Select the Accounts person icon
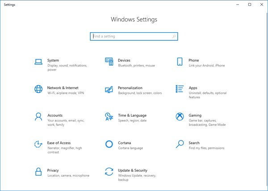 pyautogui.click(x=38, y=116)
